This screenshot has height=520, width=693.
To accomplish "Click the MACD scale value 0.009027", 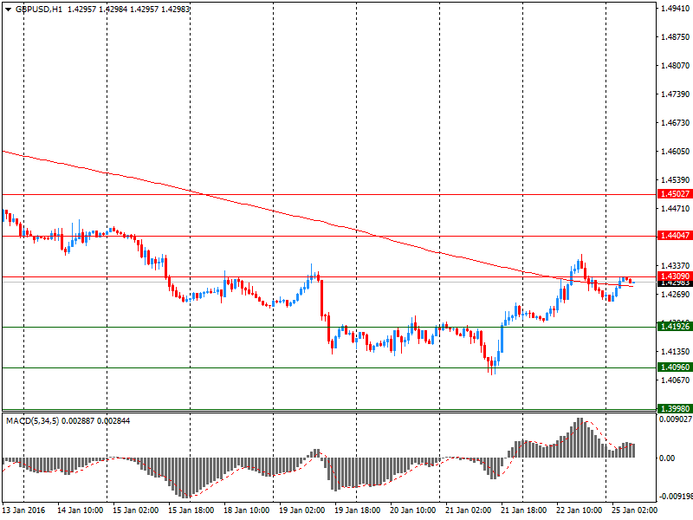I will (676, 419).
